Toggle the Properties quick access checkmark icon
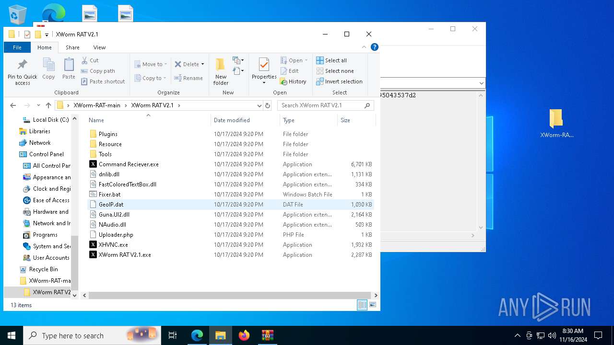This screenshot has height=345, width=614. point(27,34)
